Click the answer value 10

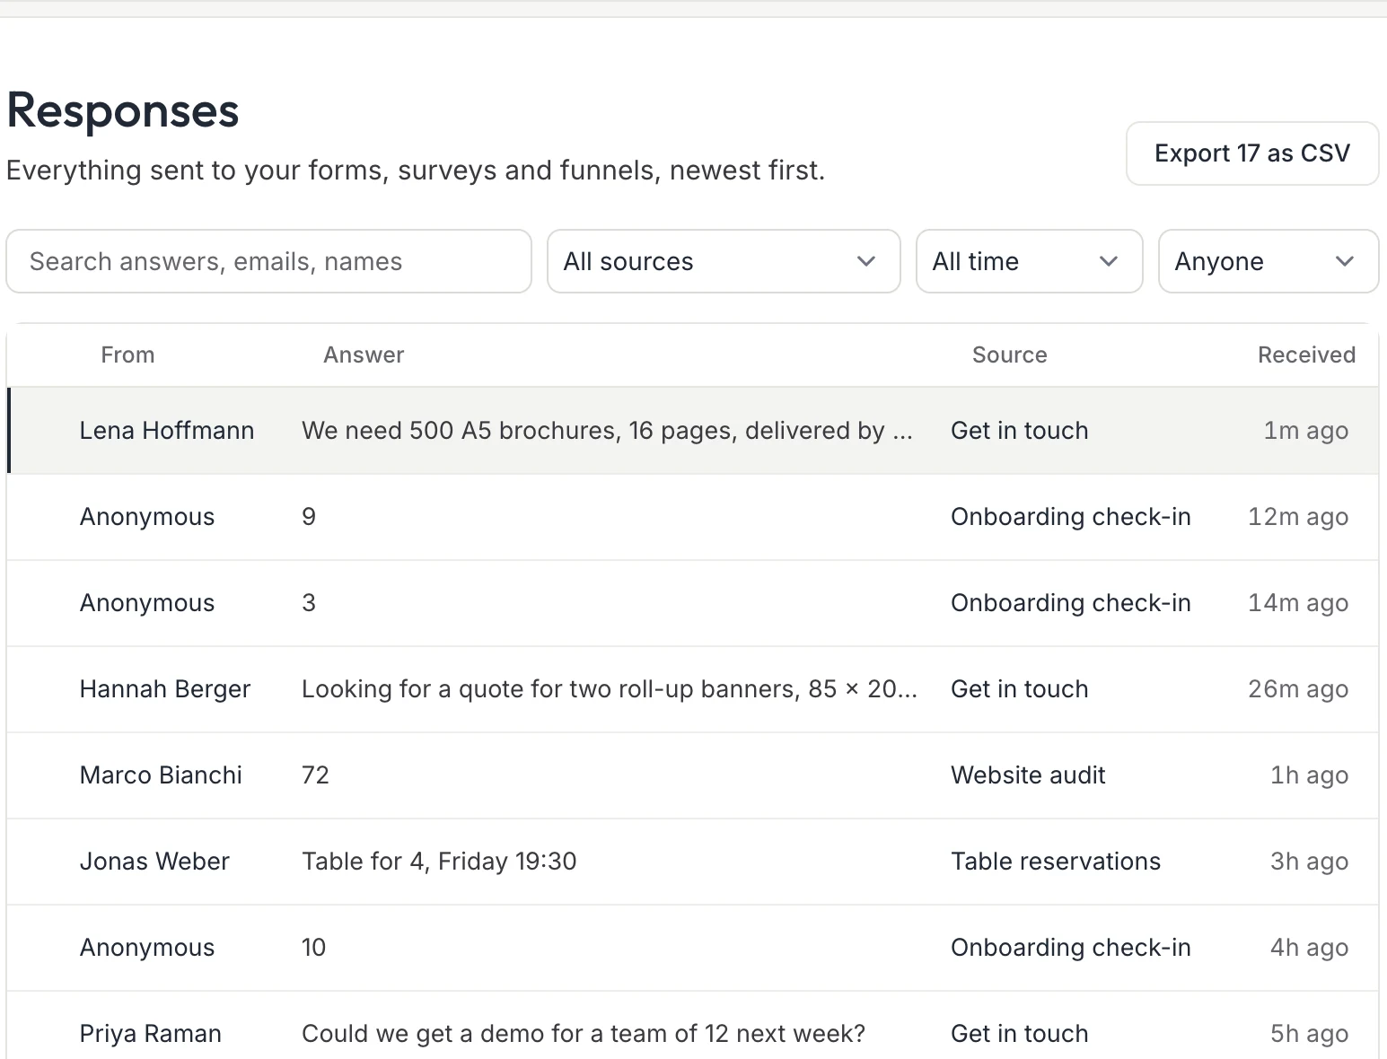click(x=314, y=948)
